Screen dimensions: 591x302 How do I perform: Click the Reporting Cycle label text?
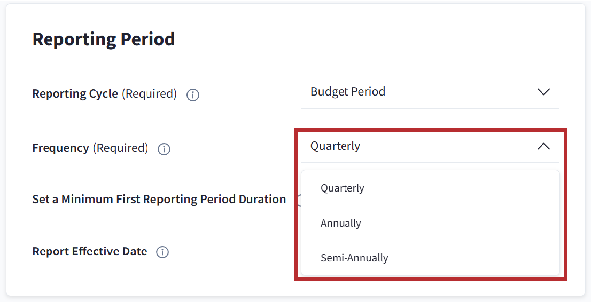(x=75, y=94)
